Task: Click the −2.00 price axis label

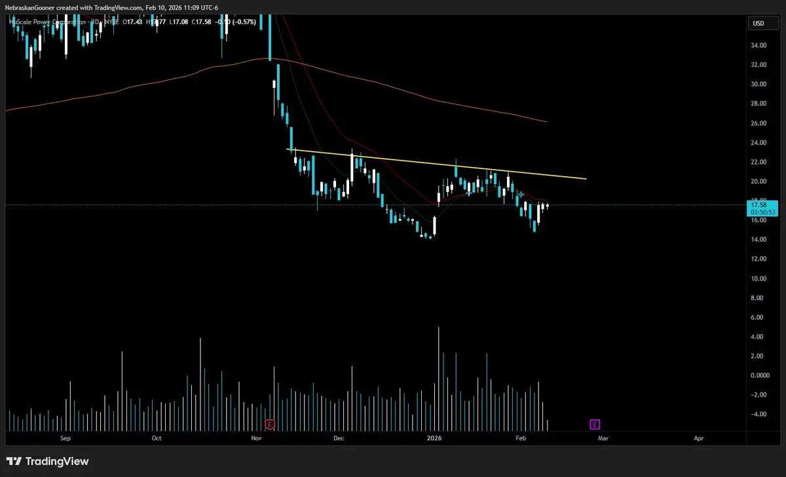Action: [759, 395]
